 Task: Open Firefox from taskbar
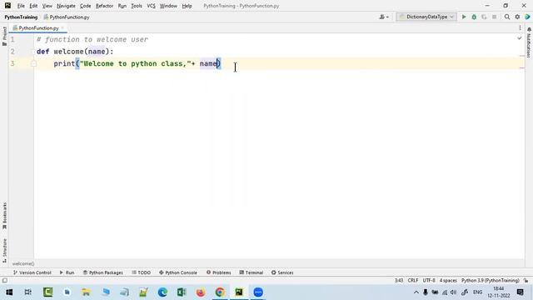point(201,292)
